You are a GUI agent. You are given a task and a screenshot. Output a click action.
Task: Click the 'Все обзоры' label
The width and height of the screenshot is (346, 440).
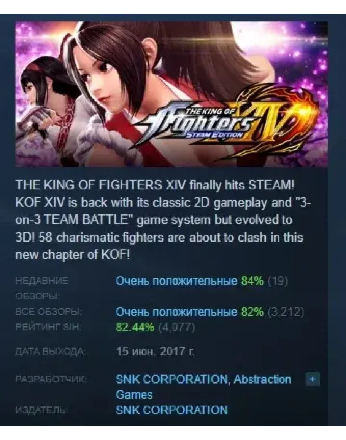point(49,312)
